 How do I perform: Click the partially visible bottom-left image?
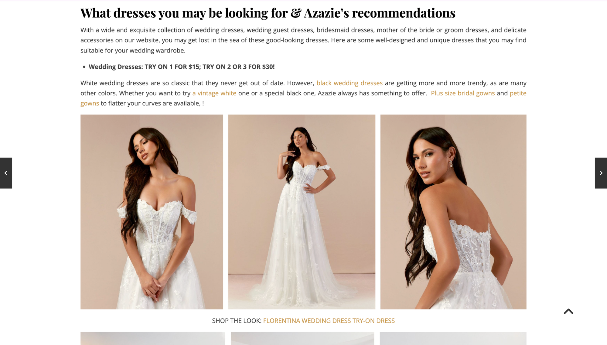coord(153,338)
